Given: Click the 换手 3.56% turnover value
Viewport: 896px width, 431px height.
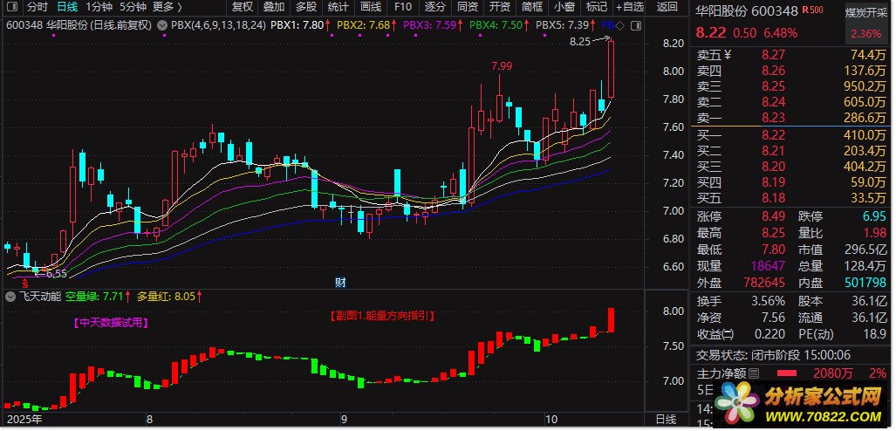Looking at the screenshot, I should [x=766, y=301].
